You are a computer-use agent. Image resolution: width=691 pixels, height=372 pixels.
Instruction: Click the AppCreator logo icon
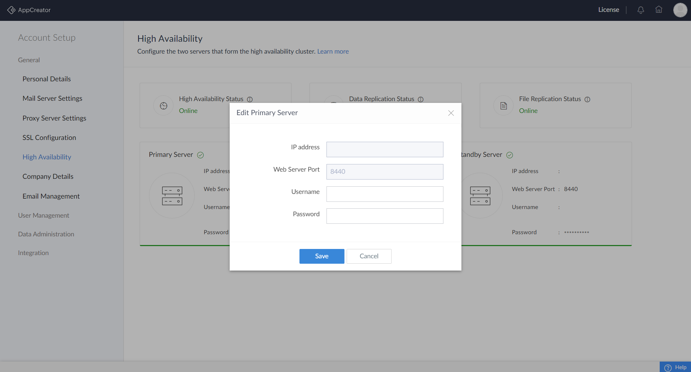11,10
